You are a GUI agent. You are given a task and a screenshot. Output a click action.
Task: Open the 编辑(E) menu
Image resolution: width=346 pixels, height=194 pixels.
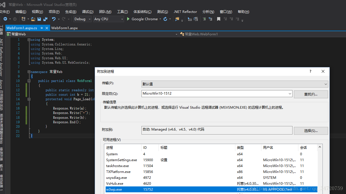(x=21, y=12)
